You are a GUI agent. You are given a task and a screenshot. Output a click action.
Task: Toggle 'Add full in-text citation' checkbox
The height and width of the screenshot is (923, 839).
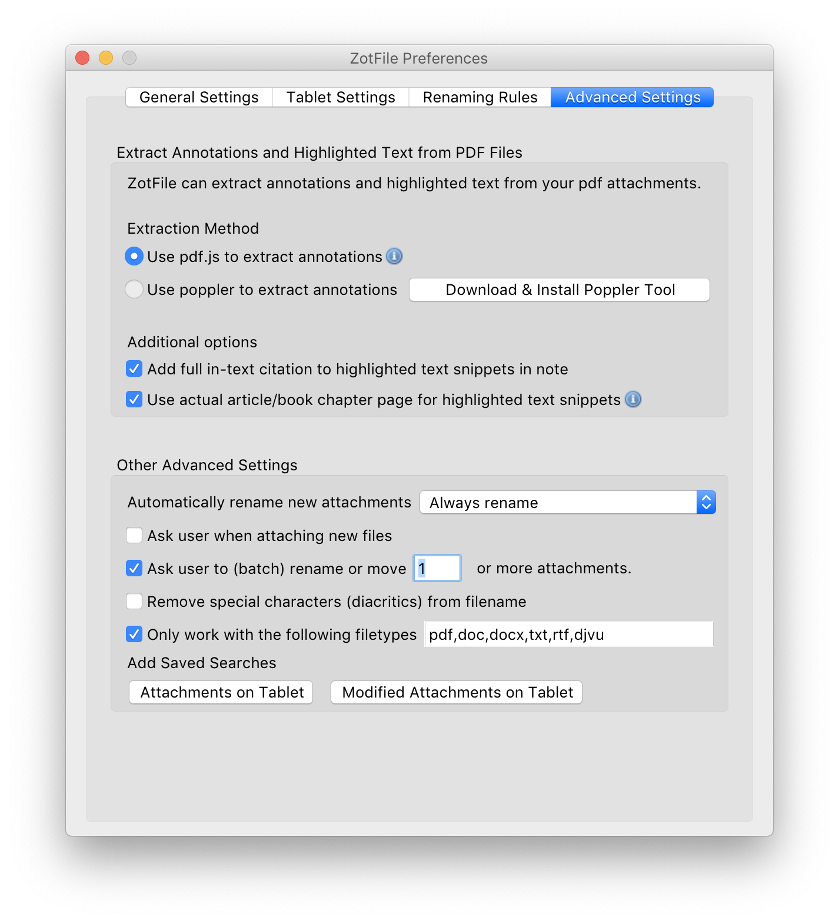[x=134, y=368]
